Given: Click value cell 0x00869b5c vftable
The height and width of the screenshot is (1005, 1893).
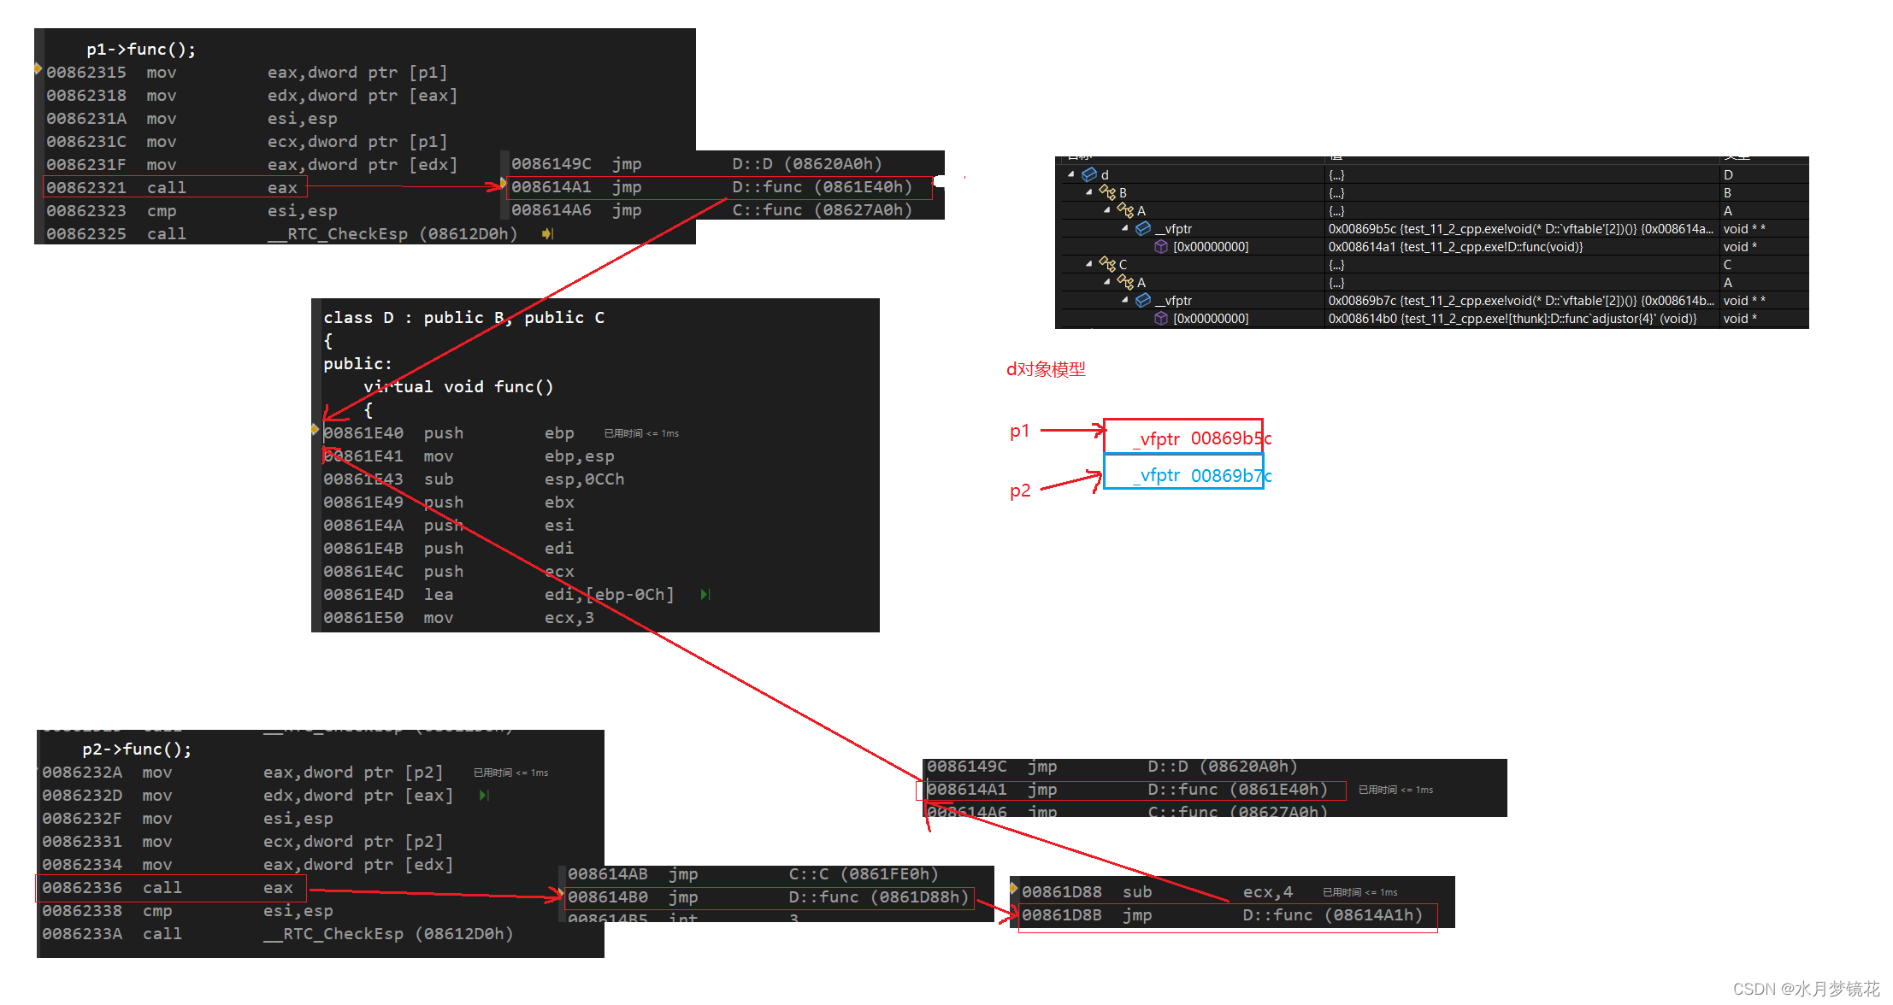Looking at the screenshot, I should point(1521,228).
